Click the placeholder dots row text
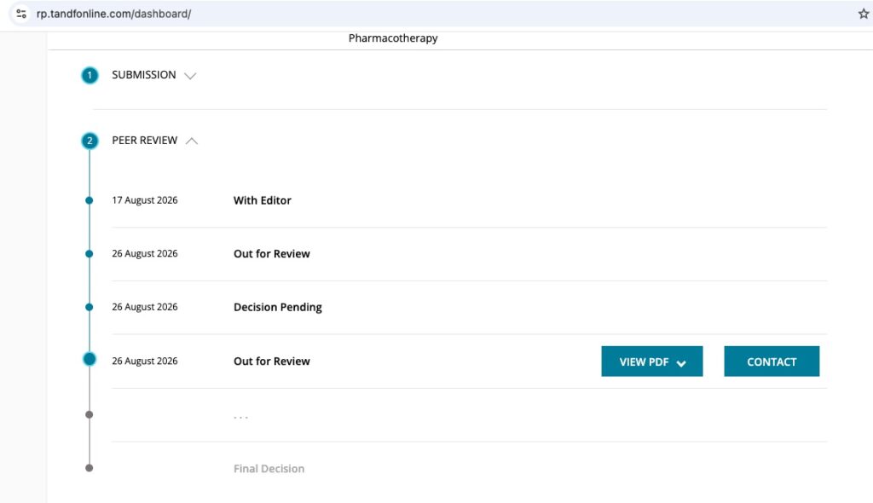The height and width of the screenshot is (503, 873). [x=241, y=417]
